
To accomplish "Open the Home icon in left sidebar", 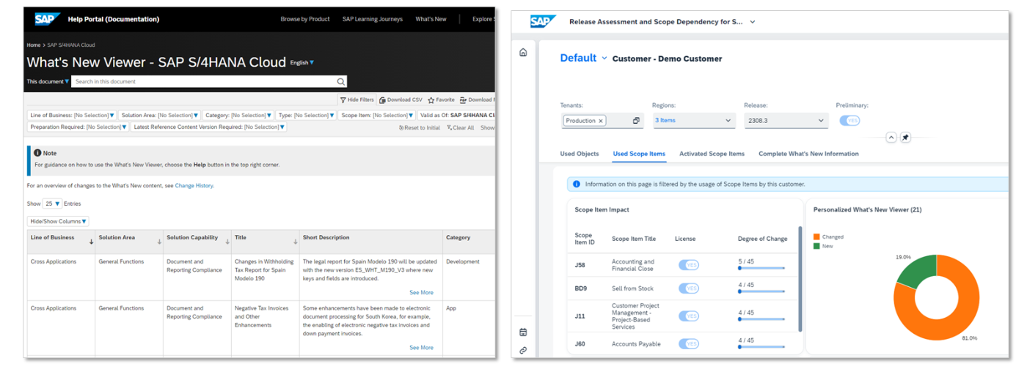I will (523, 52).
